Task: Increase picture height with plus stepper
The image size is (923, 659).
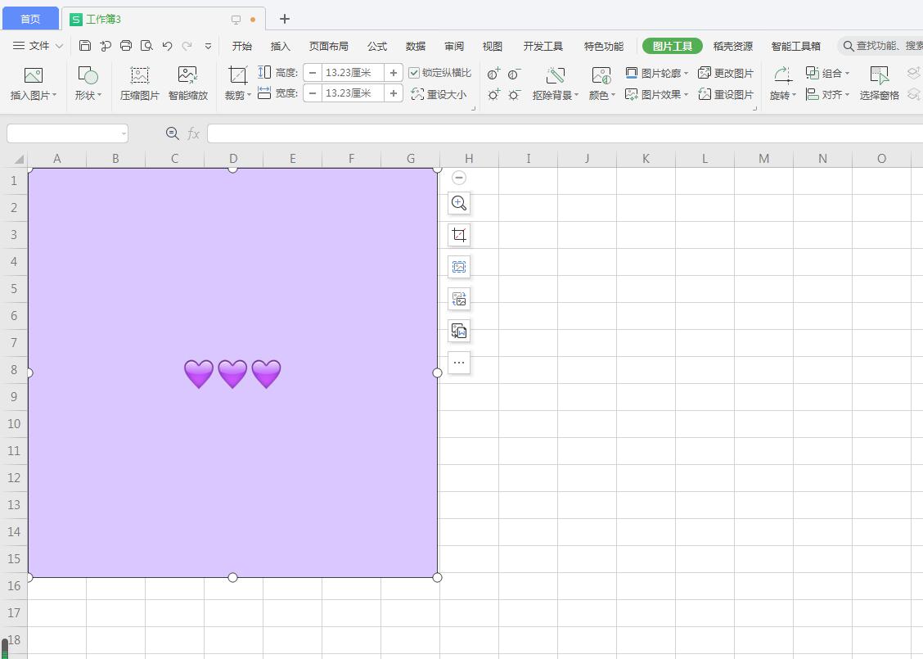Action: [394, 73]
